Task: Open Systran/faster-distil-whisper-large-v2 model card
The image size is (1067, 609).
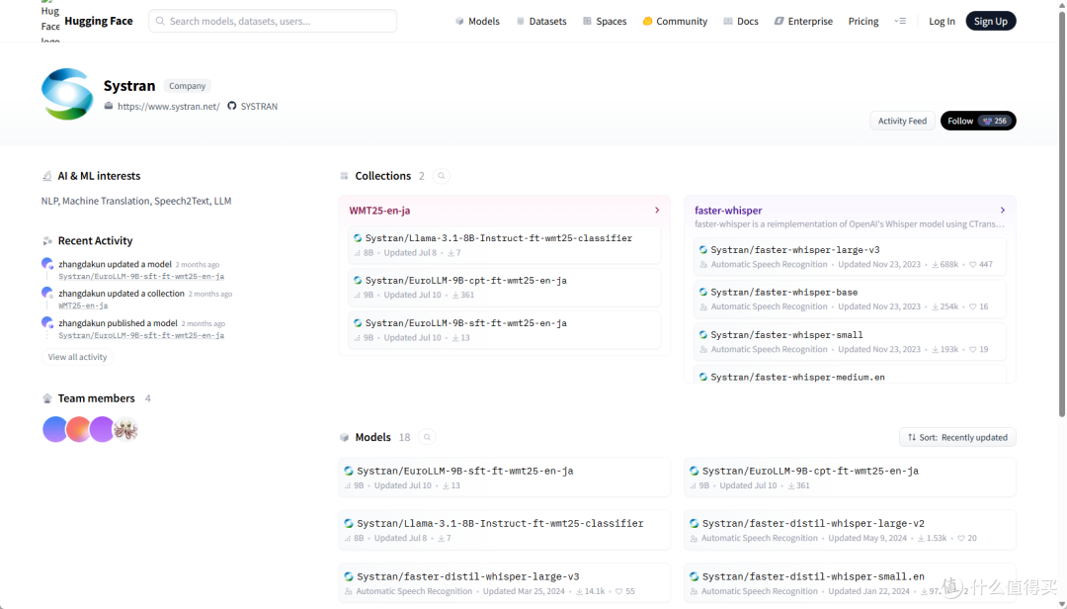Action: [x=850, y=530]
